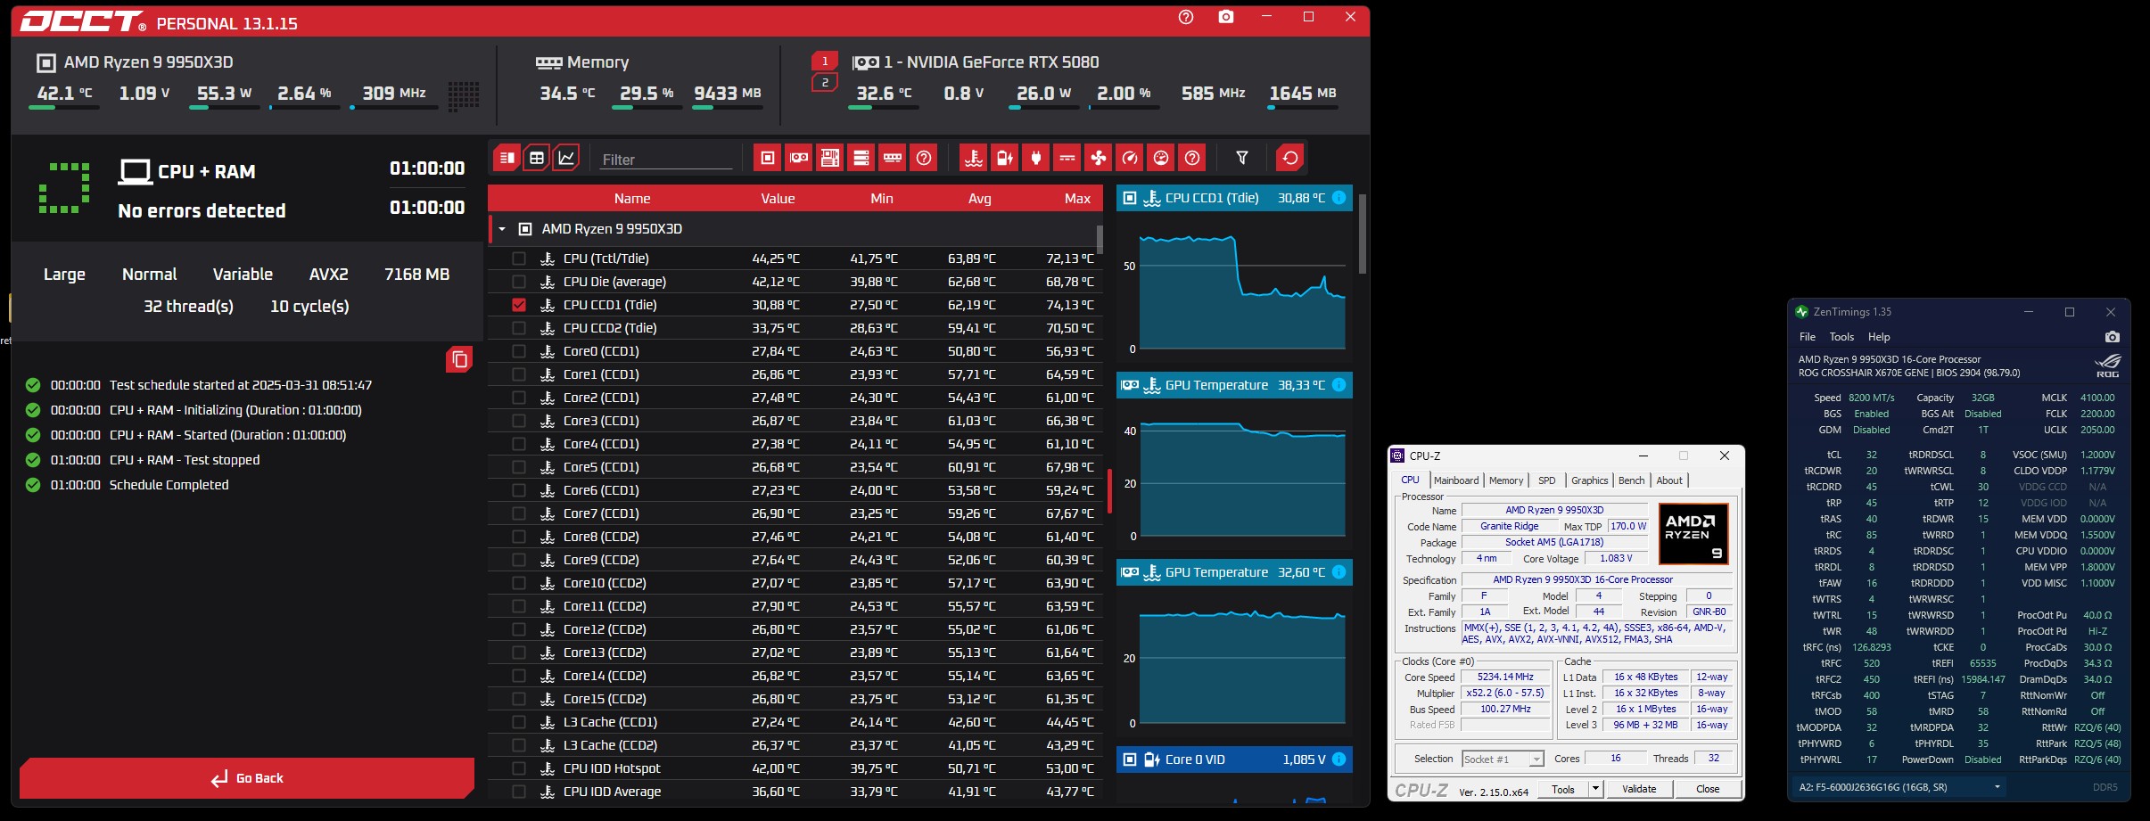Check the CPU Die (average) checkbox
This screenshot has height=821, width=2150.
[x=519, y=282]
